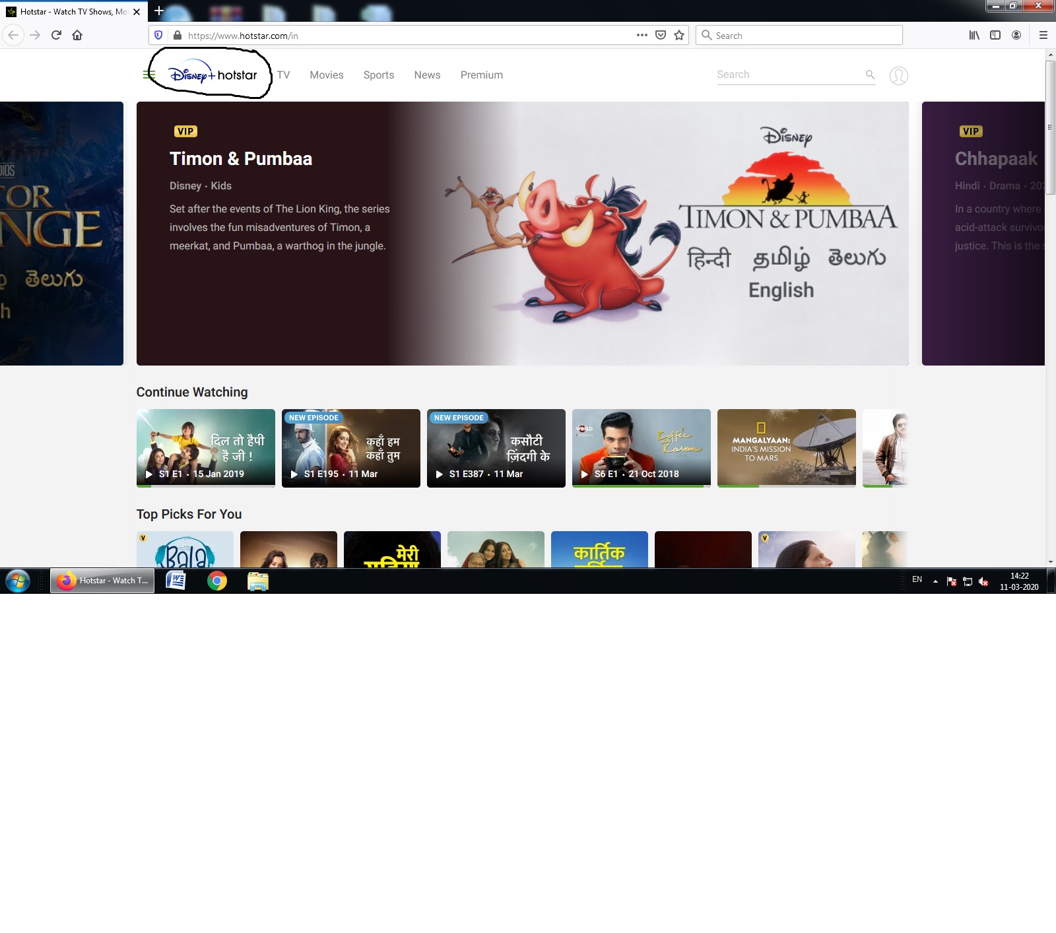Close the Hotstar browser tab

point(137,12)
